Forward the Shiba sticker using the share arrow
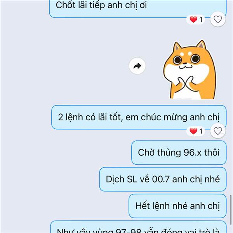This screenshot has height=233, width=233. click(x=137, y=66)
